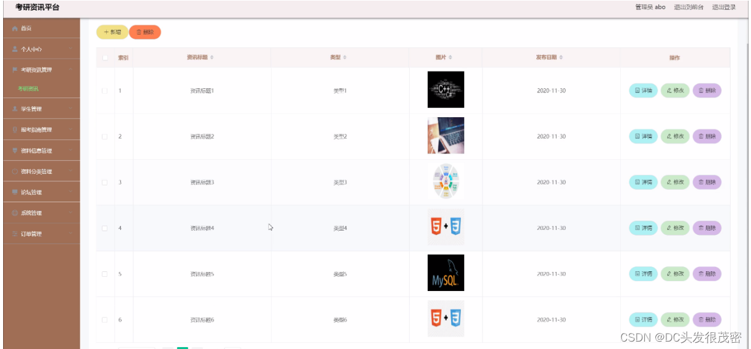This screenshot has height=349, width=751.
Task: Click purple 删除 for 资讯标题6
Action: point(707,320)
